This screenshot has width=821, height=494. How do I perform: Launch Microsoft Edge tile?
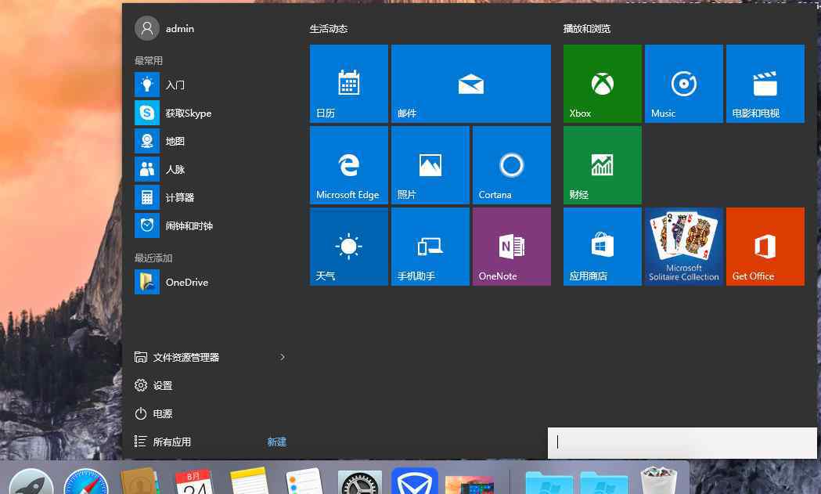(349, 165)
